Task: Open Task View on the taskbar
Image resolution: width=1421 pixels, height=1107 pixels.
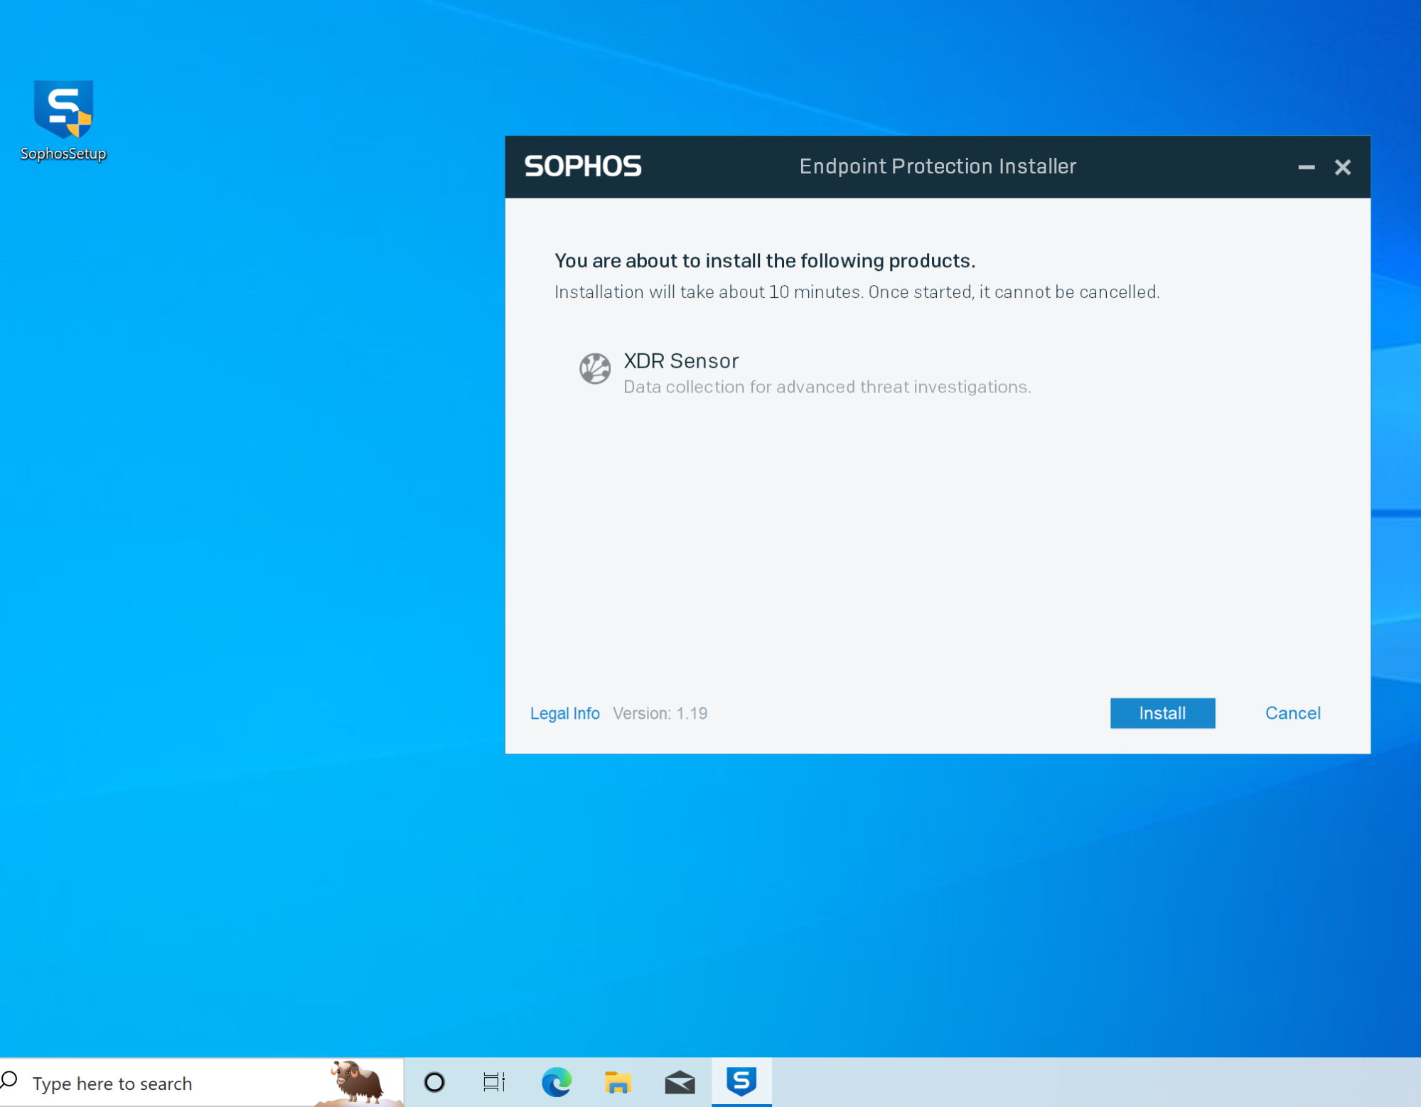Action: [494, 1081]
